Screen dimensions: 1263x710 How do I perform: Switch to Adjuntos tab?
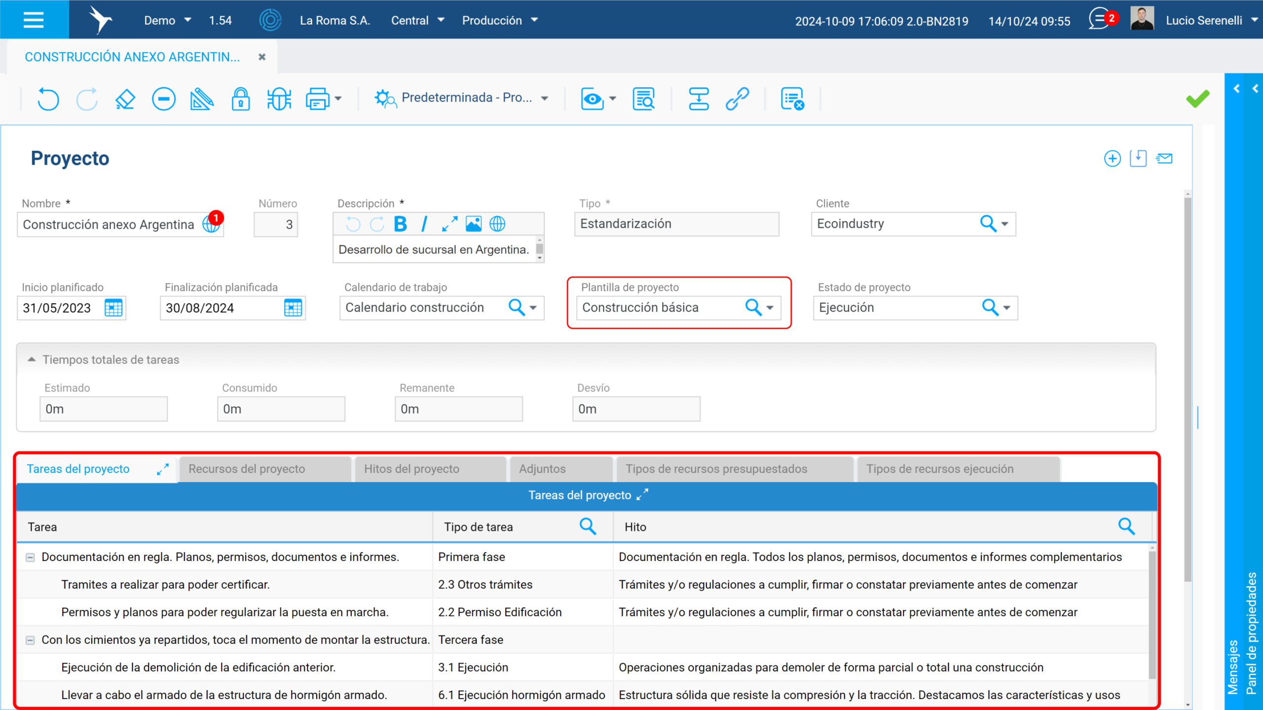click(x=561, y=469)
